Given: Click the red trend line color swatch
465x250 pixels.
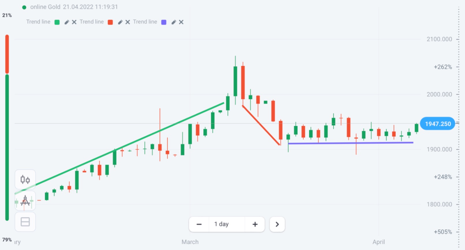Looking at the screenshot, I should 110,22.
